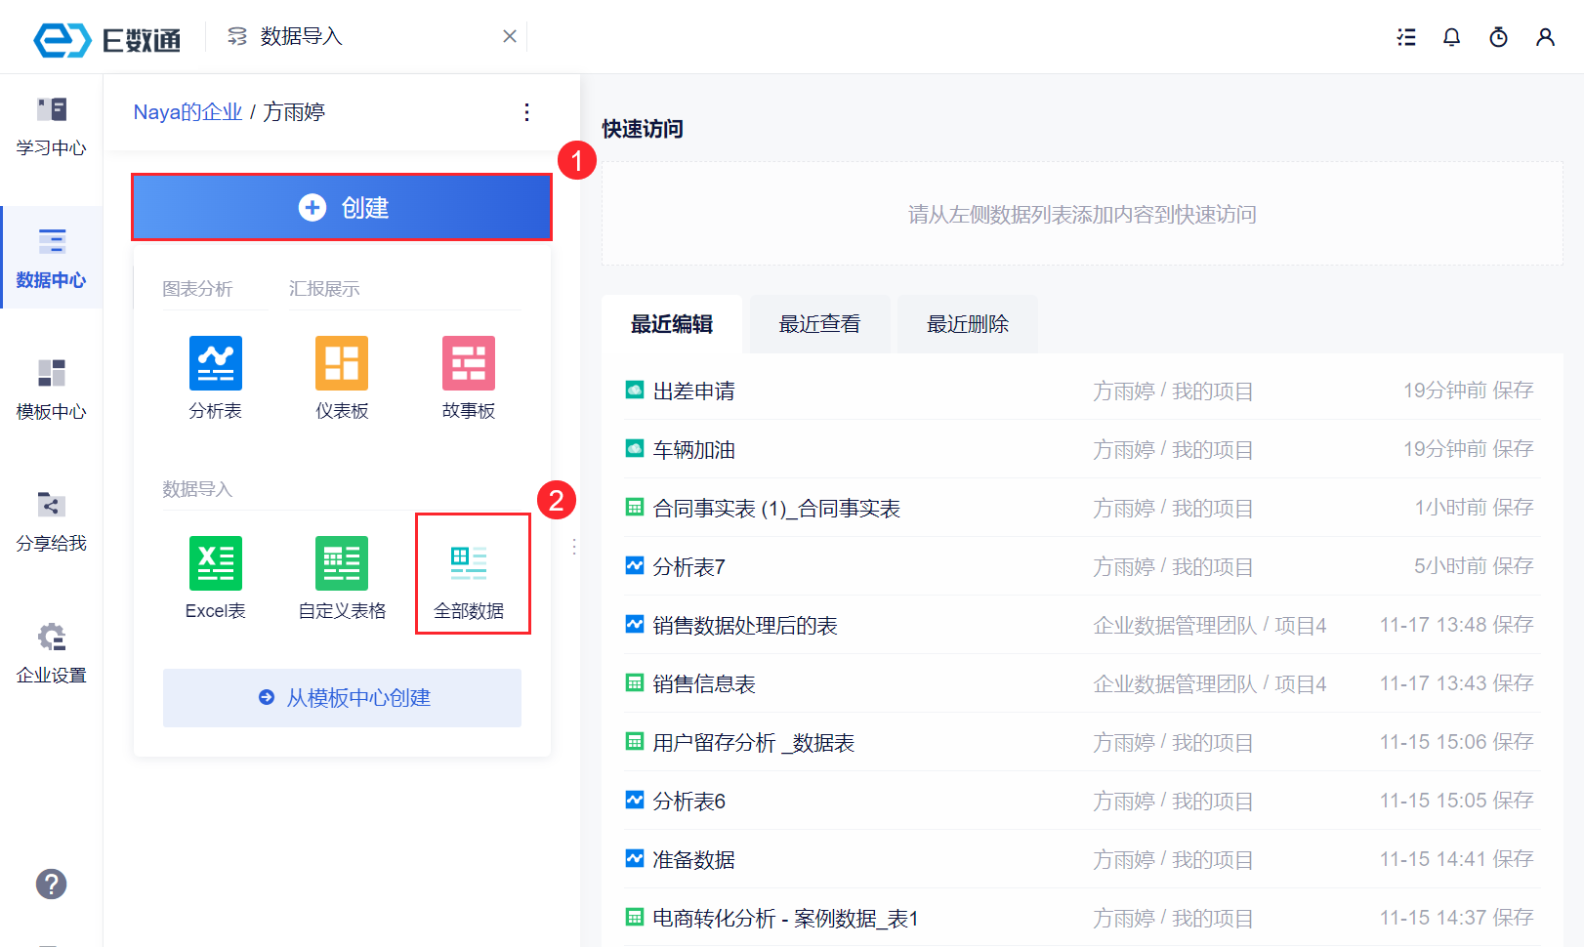Screen dimensions: 1584x947
Task: Go to 模板中心 in the sidebar
Action: pyautogui.click(x=51, y=391)
